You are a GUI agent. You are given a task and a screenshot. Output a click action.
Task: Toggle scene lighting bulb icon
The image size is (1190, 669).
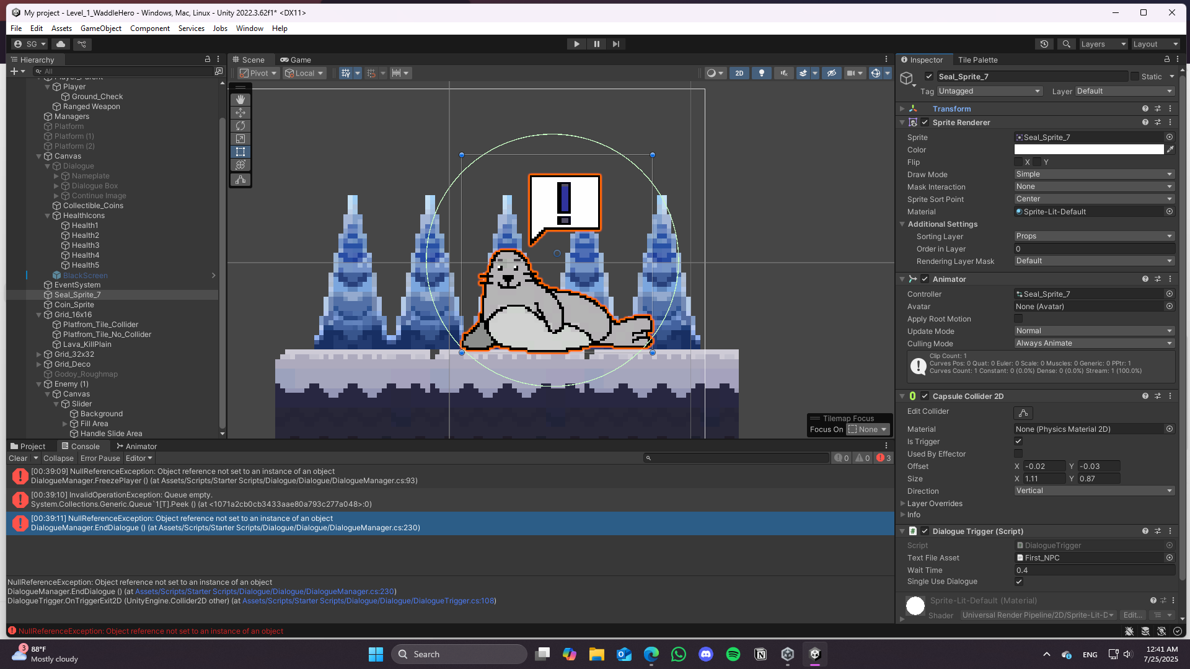[x=762, y=73]
